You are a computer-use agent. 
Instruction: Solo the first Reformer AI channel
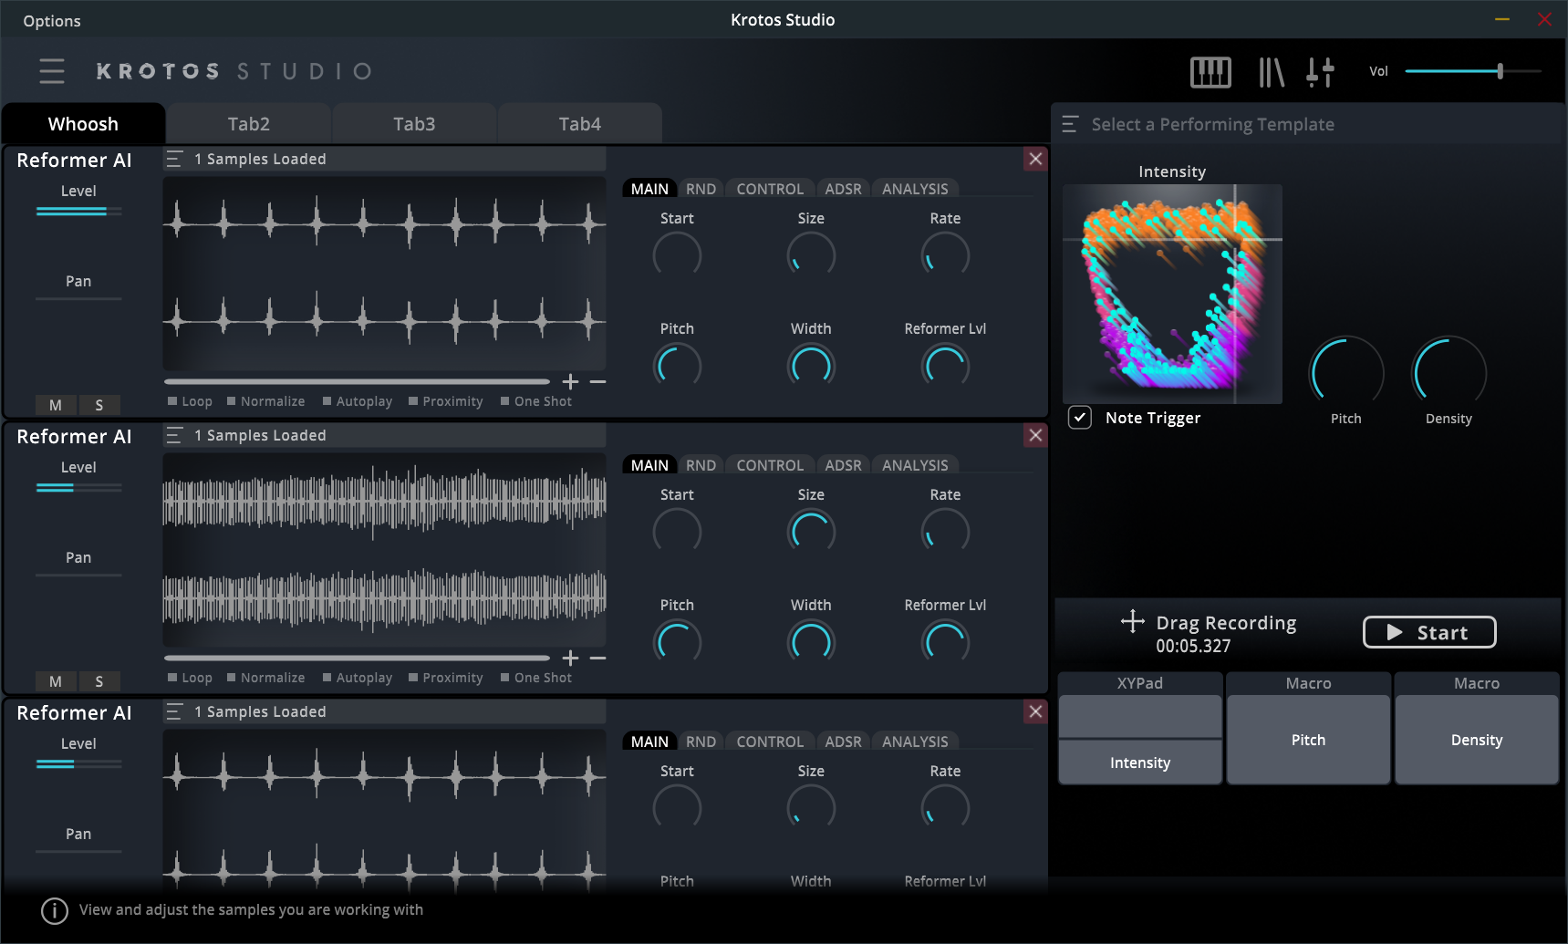100,404
